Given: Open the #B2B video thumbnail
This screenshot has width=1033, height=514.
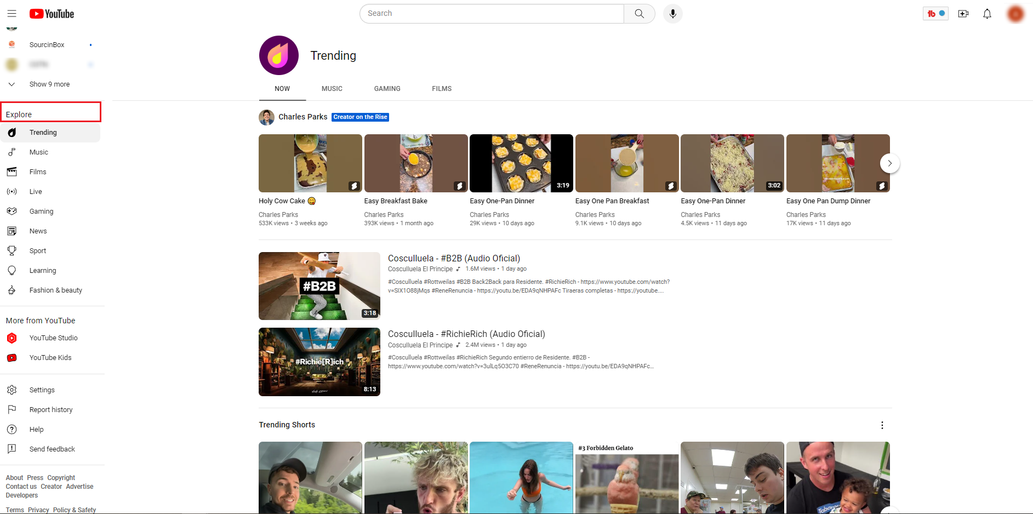Looking at the screenshot, I should click(x=319, y=286).
